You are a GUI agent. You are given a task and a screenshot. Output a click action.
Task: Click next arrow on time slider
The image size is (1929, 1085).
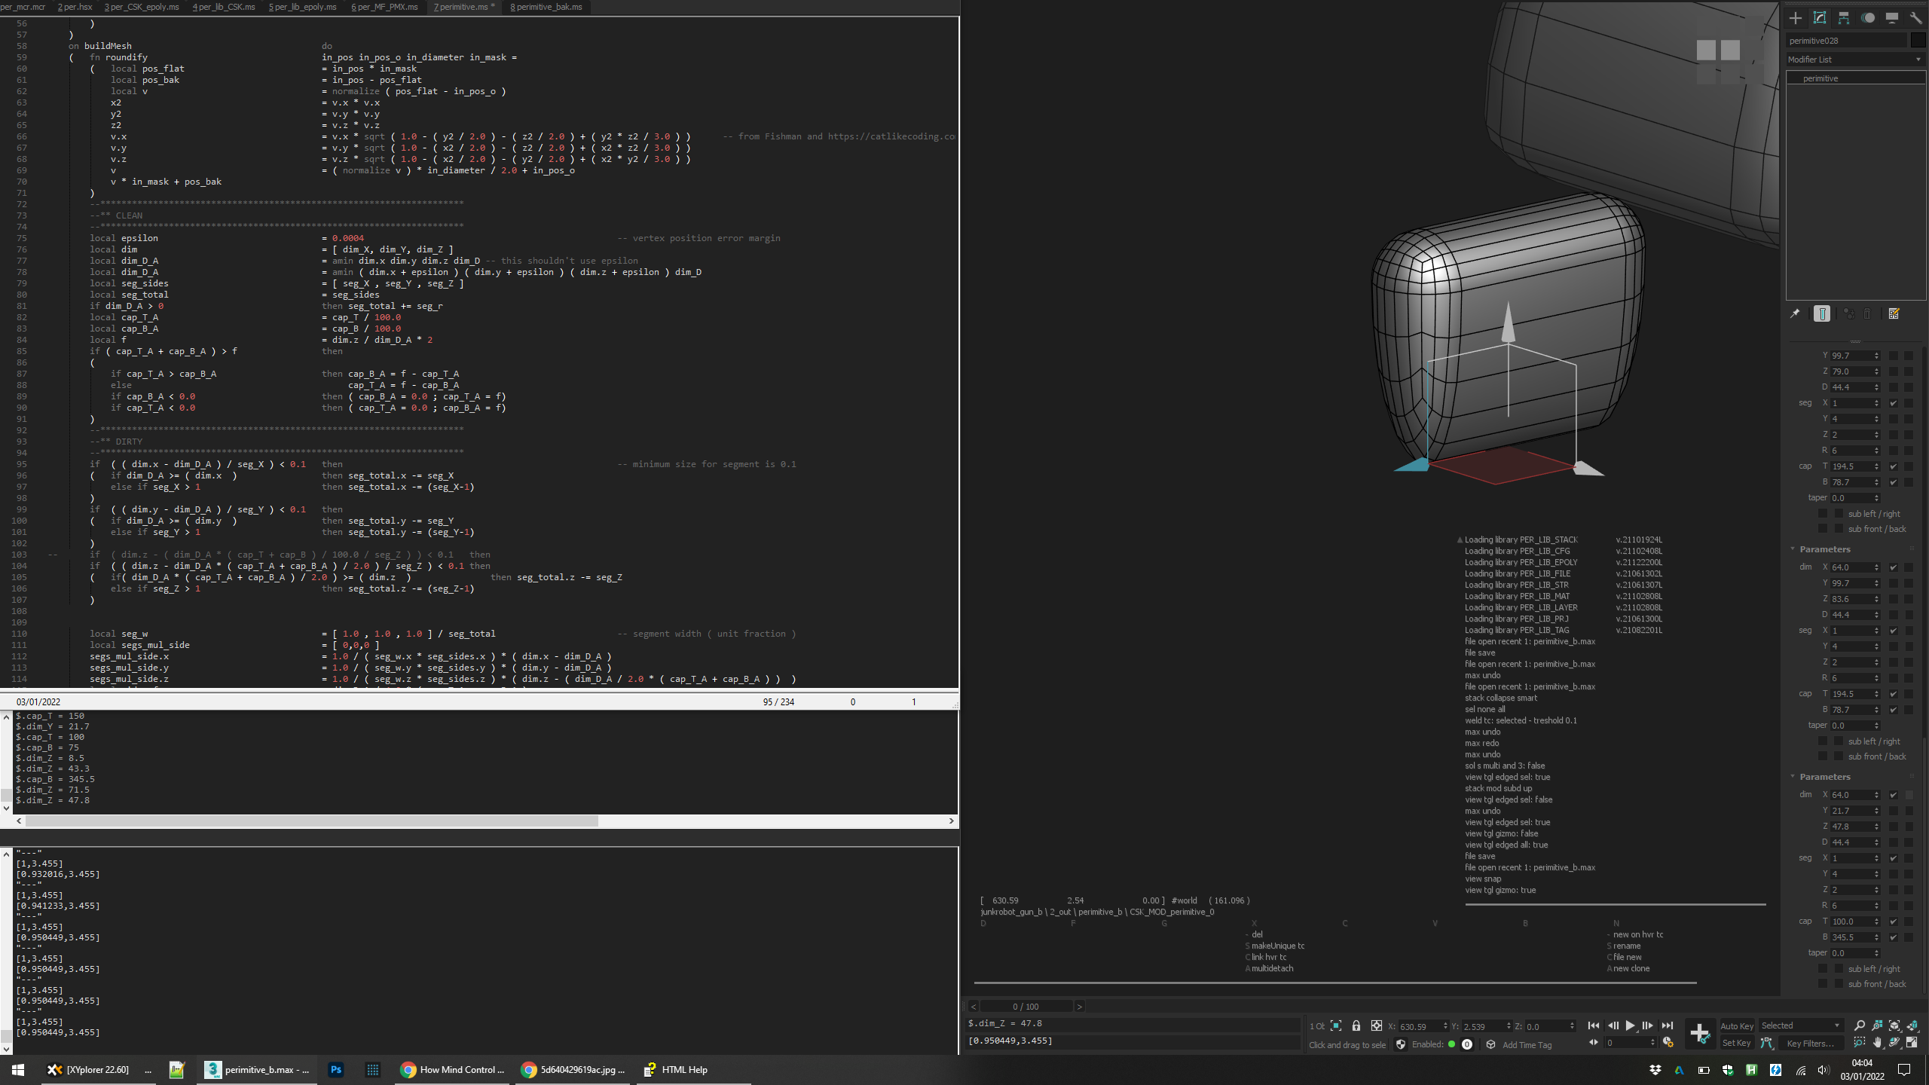pos(1080,1007)
